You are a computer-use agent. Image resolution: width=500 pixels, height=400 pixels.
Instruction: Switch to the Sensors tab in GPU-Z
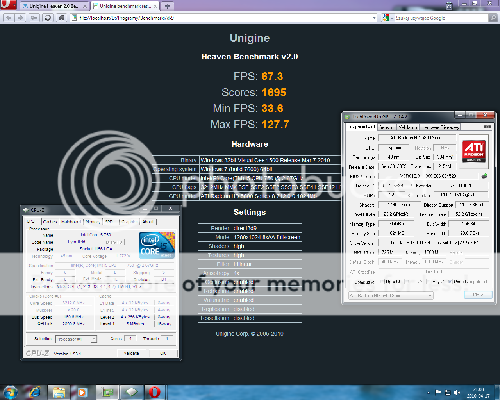pyautogui.click(x=387, y=127)
